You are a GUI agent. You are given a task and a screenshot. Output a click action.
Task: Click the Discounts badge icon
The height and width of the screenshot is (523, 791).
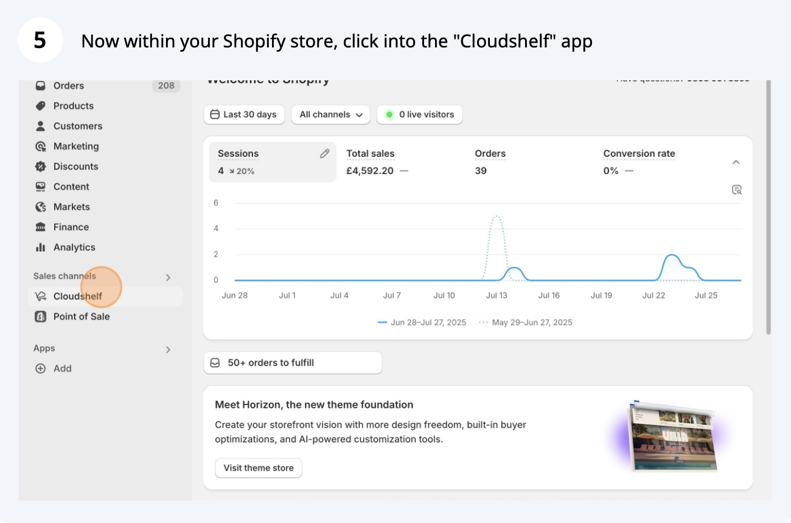pos(41,167)
